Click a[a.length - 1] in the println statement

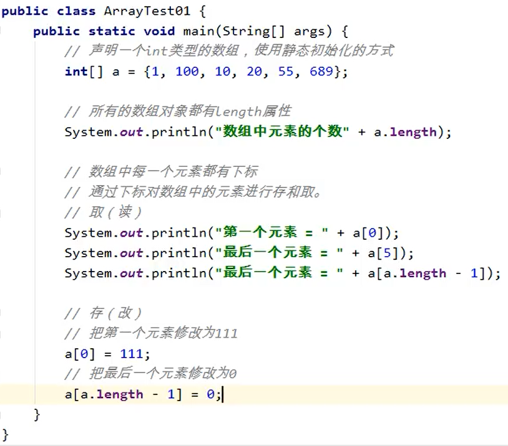pyautogui.click(x=426, y=273)
